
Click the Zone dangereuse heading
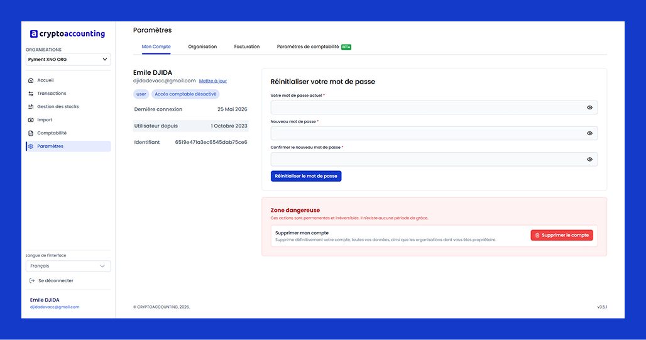[295, 210]
